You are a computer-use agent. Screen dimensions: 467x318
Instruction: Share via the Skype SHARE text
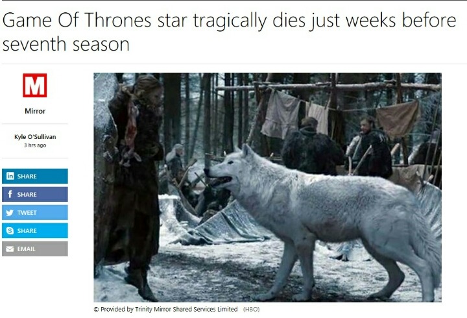point(27,231)
